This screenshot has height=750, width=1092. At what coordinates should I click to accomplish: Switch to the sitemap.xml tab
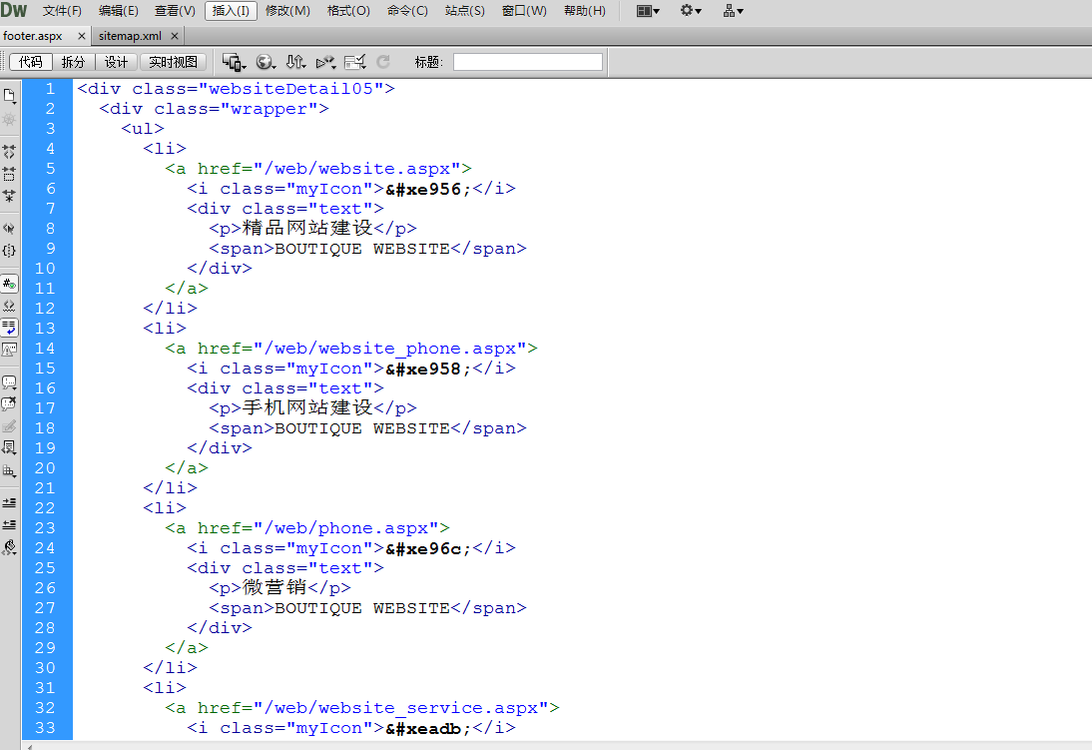coord(130,36)
